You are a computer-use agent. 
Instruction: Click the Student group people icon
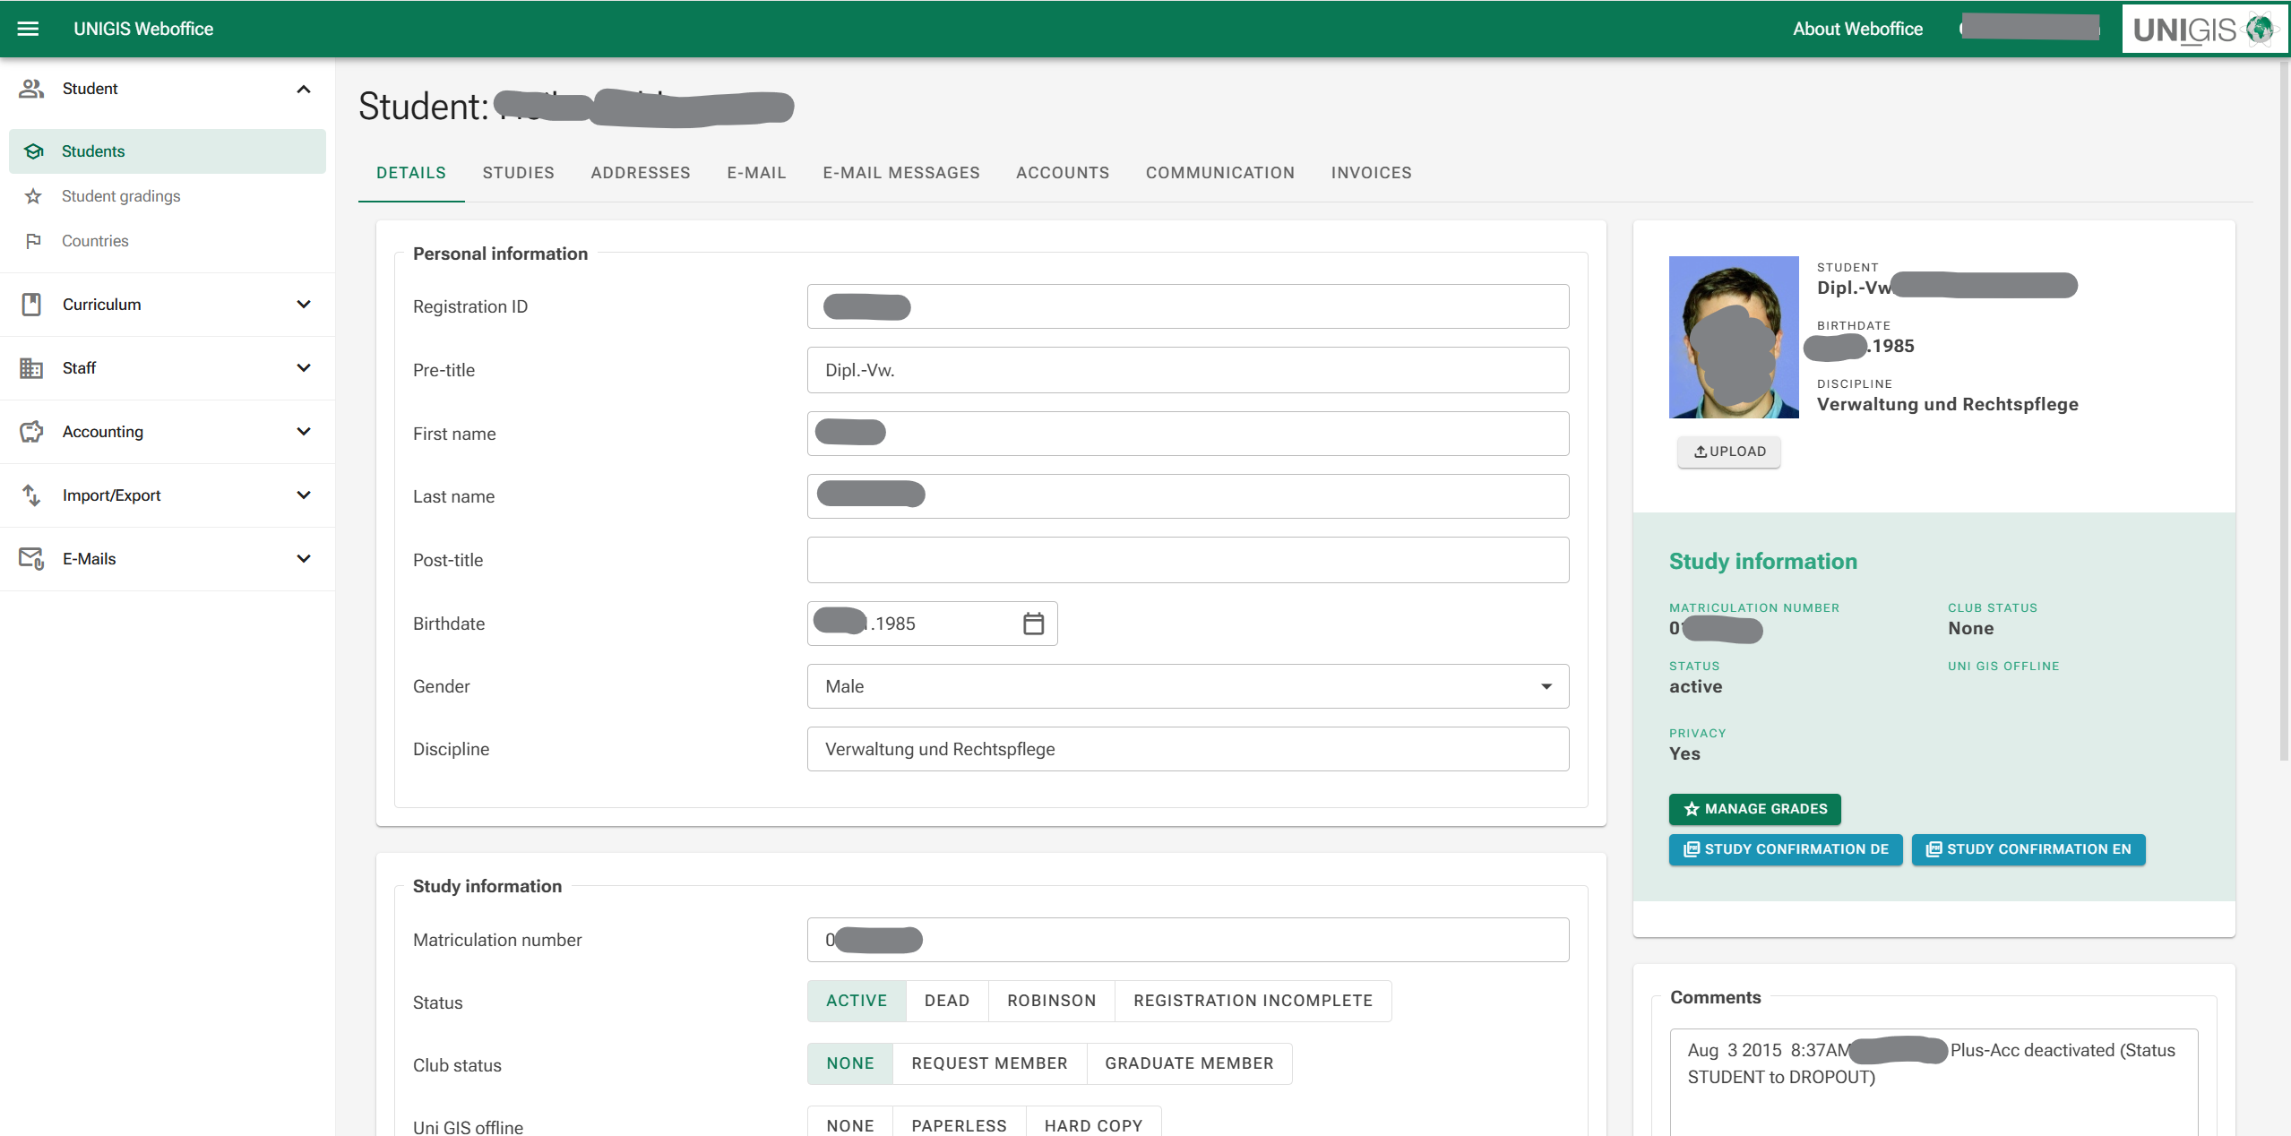31,89
